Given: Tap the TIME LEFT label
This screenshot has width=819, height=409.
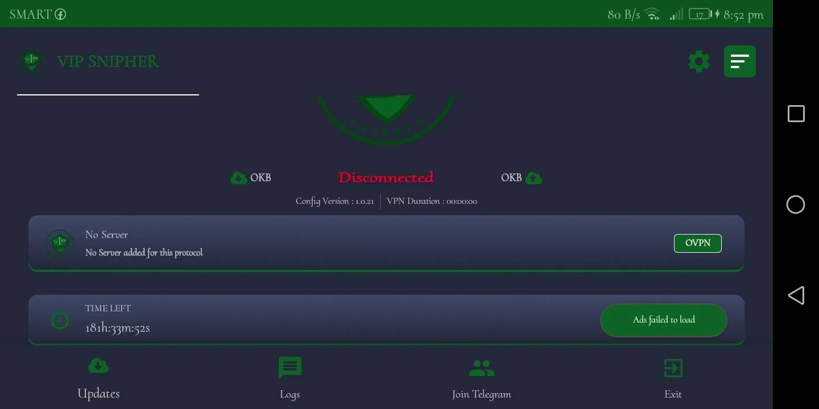Looking at the screenshot, I should point(108,308).
